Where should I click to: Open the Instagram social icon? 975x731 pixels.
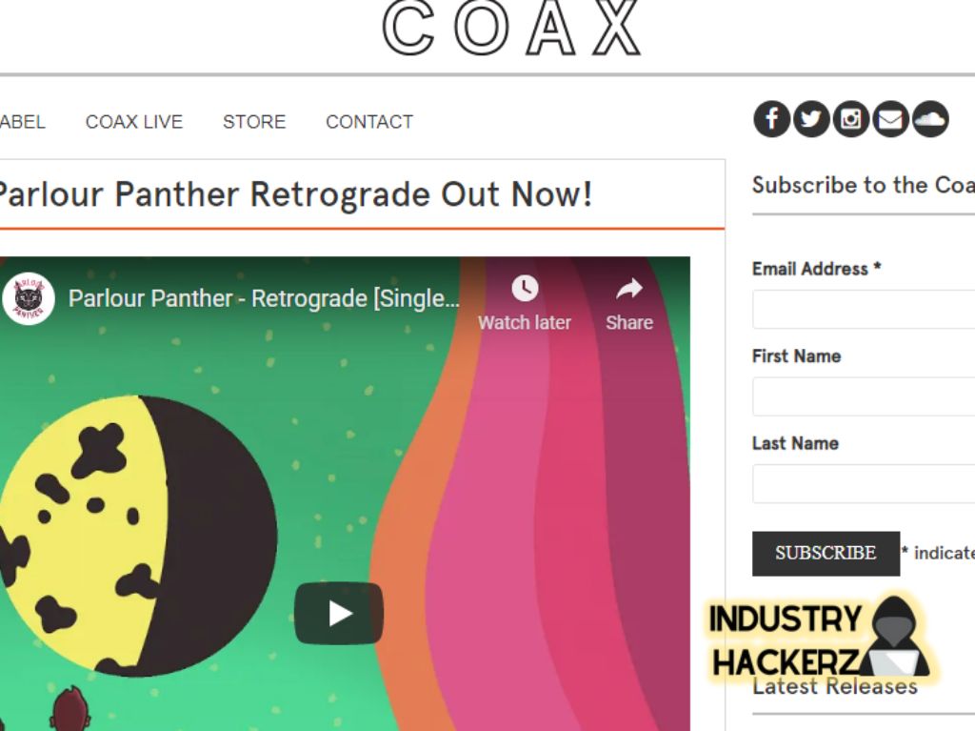[x=850, y=119]
